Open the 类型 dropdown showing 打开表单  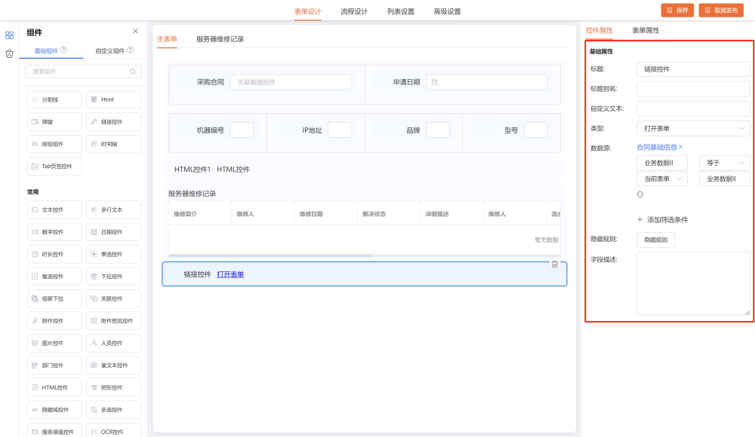(x=692, y=129)
